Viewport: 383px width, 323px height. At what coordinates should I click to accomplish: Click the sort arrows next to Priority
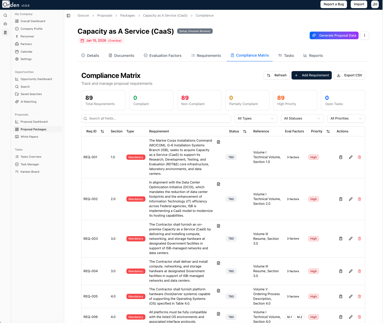coord(328,131)
